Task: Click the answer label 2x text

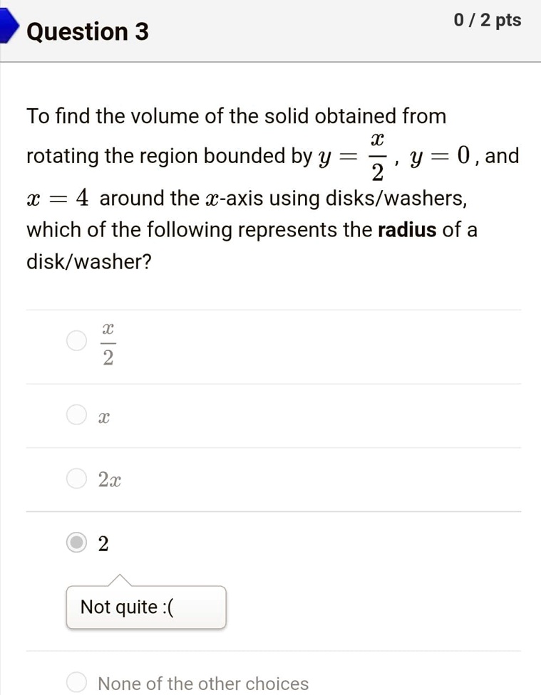Action: pyautogui.click(x=108, y=479)
